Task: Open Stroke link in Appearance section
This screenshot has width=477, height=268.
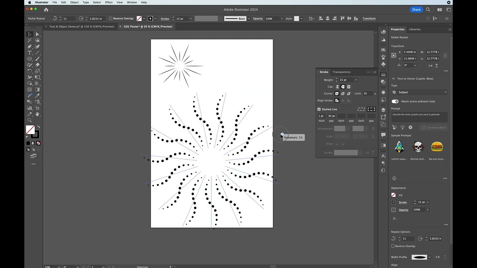Action: pos(403,202)
